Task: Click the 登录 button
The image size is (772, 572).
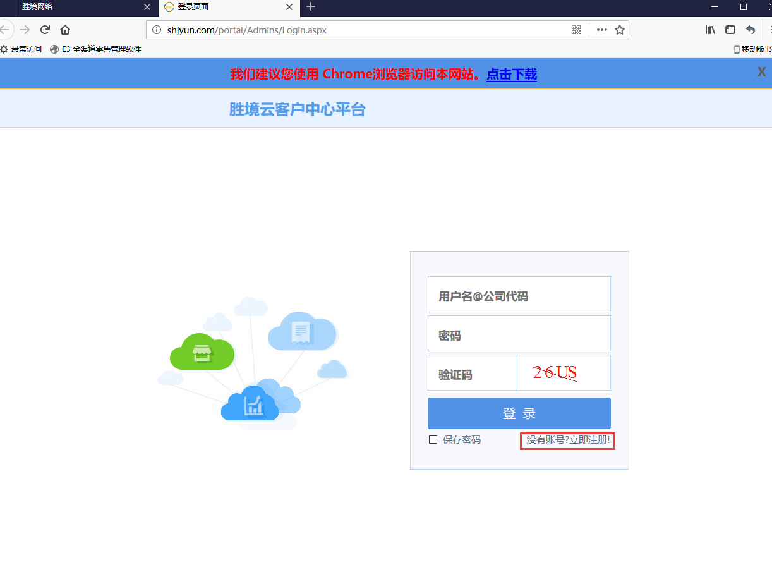Action: tap(519, 413)
